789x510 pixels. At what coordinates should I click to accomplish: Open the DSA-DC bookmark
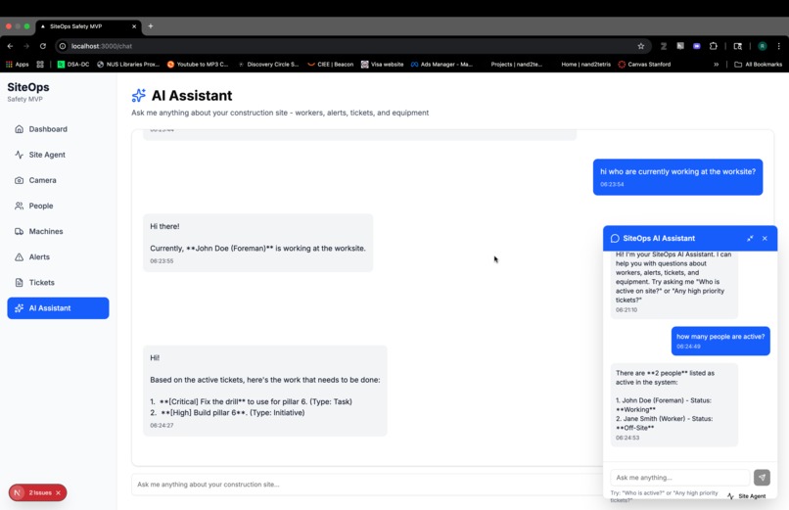(x=73, y=65)
